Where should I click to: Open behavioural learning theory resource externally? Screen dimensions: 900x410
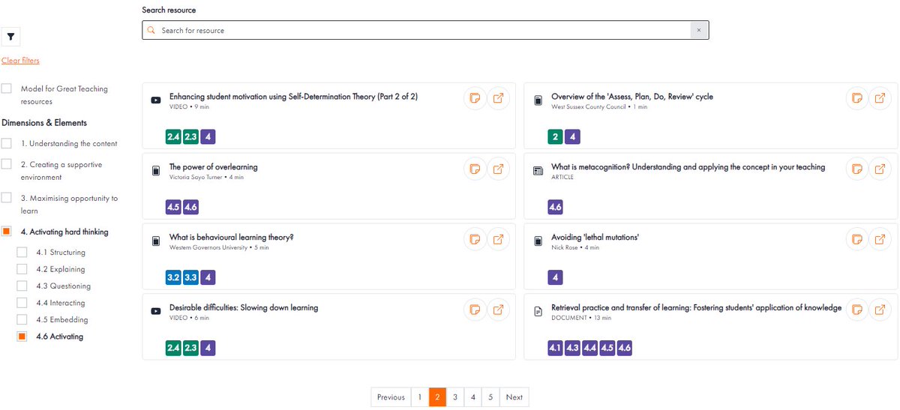[x=498, y=240]
